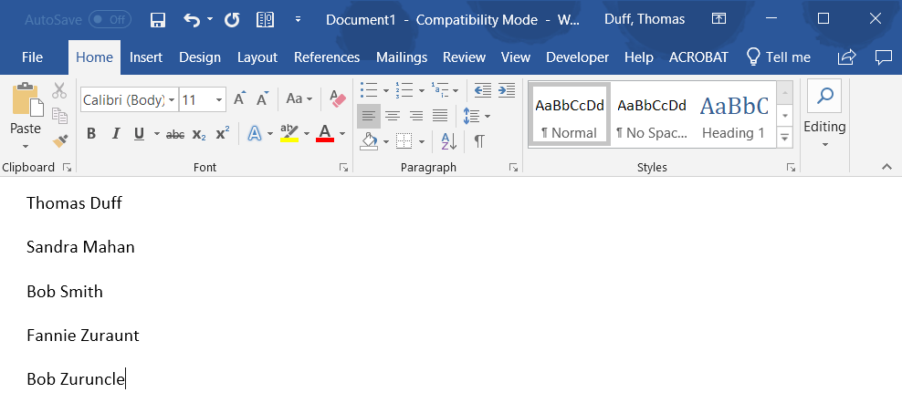Apply strikethrough formatting
Image resolution: width=902 pixels, height=403 pixels.
click(x=175, y=135)
